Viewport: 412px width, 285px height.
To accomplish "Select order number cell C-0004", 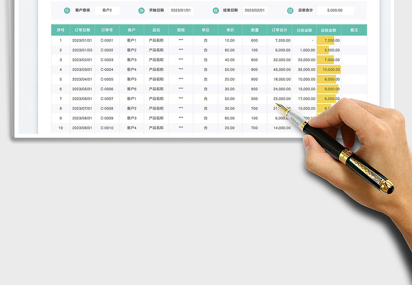I will click(x=107, y=69).
